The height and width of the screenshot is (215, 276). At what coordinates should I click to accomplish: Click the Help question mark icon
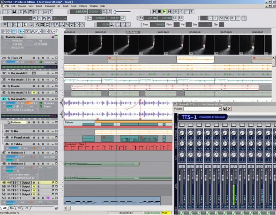pos(51,12)
